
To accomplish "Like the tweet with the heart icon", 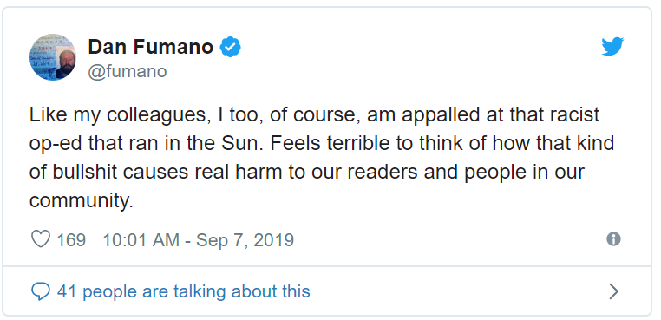I will [x=41, y=239].
